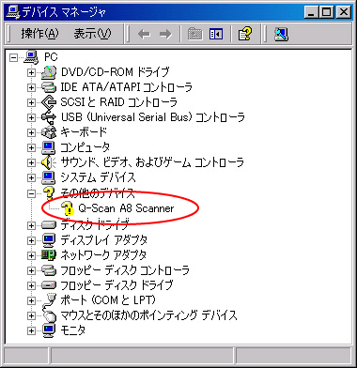Toggle the console tree pane icon
Screen dimensions: 357x368
[216, 34]
